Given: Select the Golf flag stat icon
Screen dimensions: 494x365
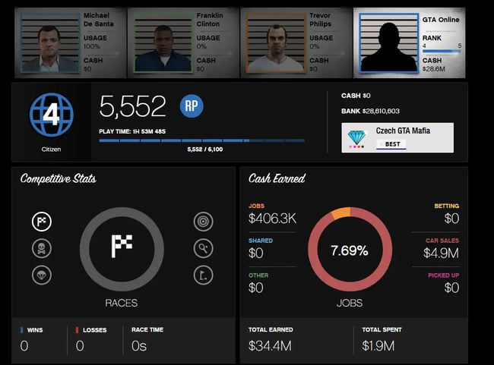Looking at the screenshot, I should point(201,275).
